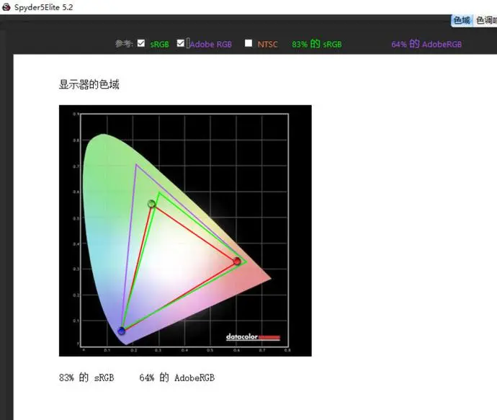
Task: Enable the NTSC reference checkbox
Action: click(x=248, y=43)
